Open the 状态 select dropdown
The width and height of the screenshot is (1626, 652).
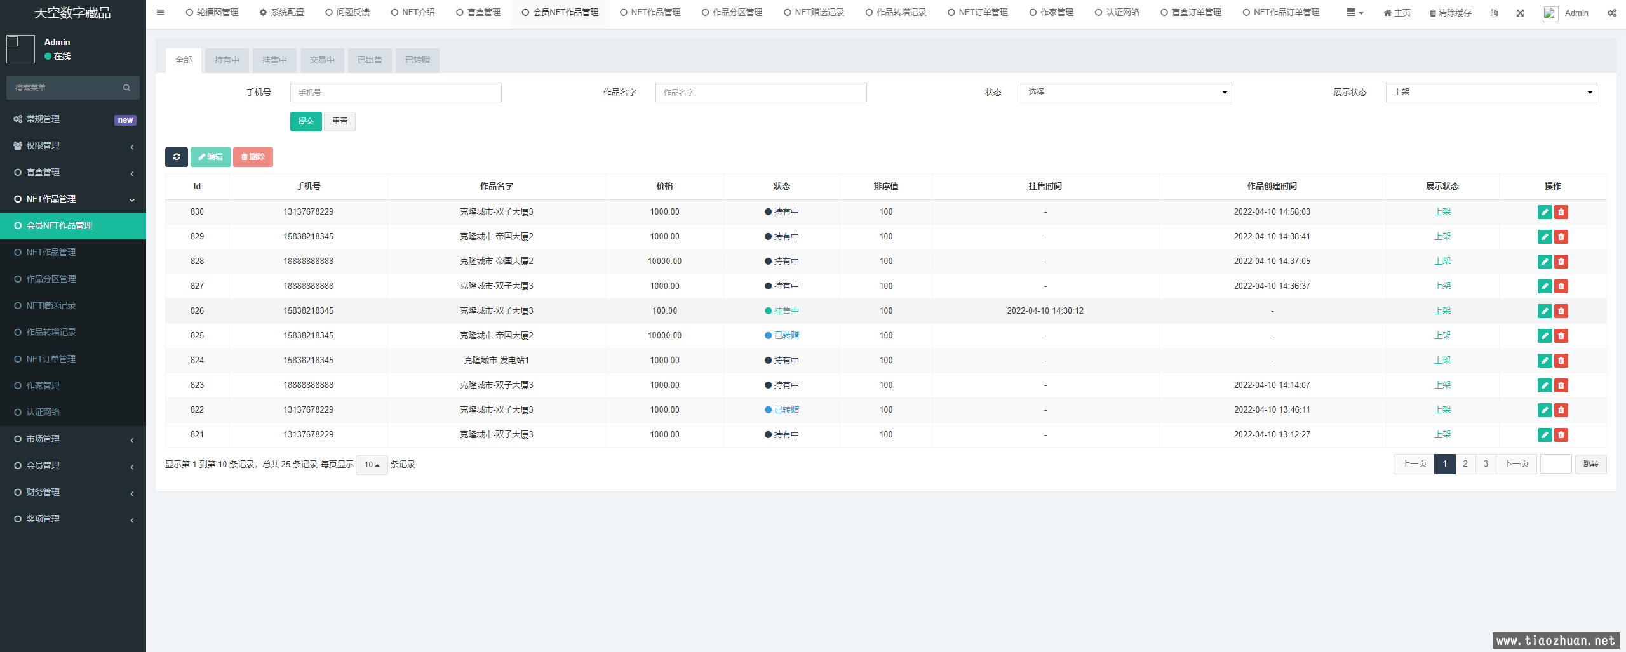[1125, 92]
